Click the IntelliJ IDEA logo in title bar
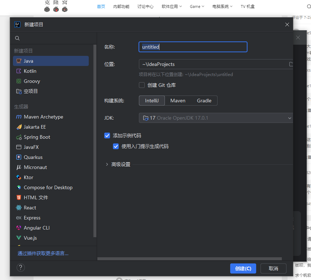 (17, 25)
